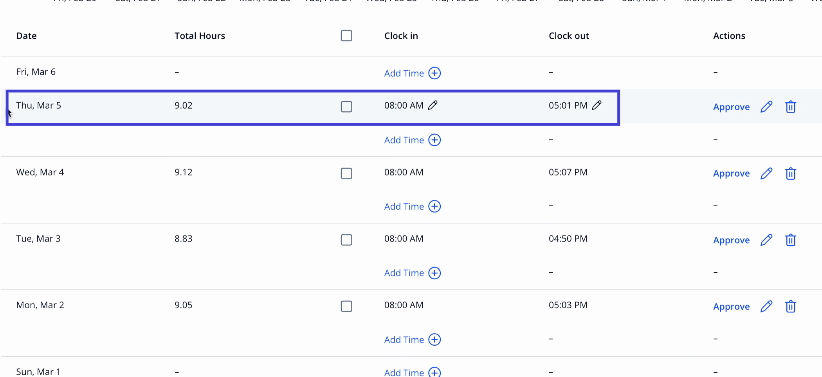
Task: Check the Thu, Mar 5 row checkbox
Action: (x=346, y=107)
